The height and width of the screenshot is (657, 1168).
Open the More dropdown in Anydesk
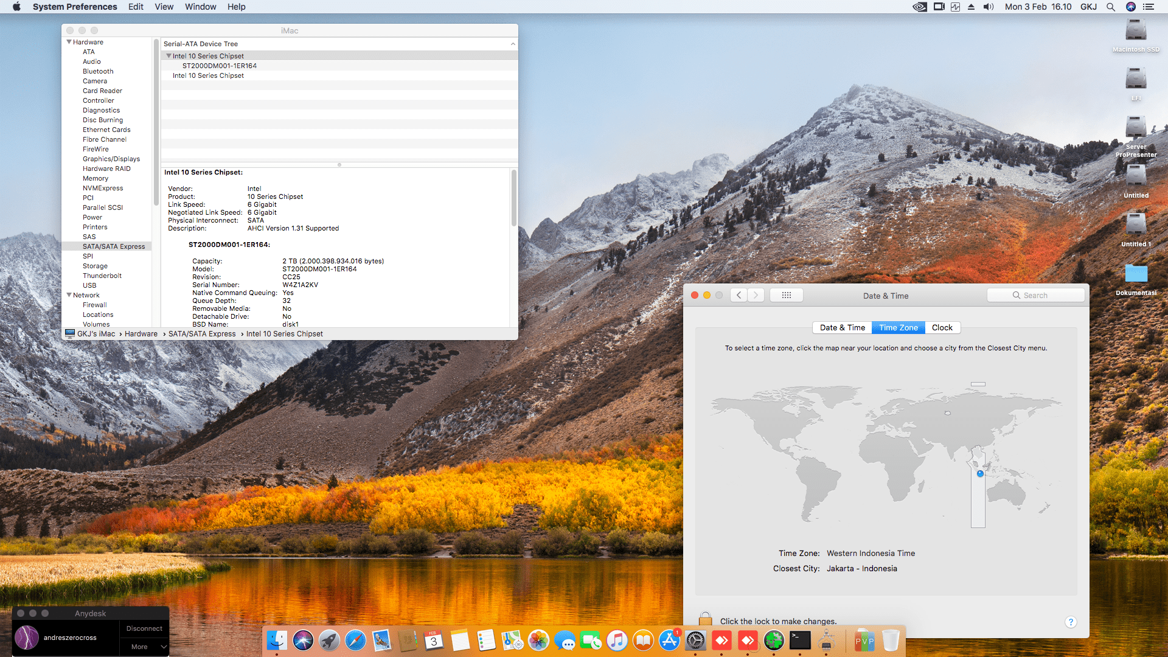[145, 647]
